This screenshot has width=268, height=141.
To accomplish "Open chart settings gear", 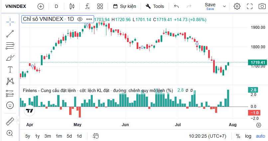I will coord(237,7).
